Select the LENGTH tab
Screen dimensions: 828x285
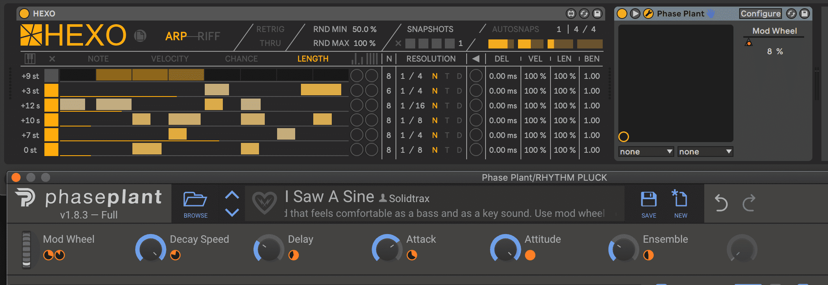tap(313, 59)
